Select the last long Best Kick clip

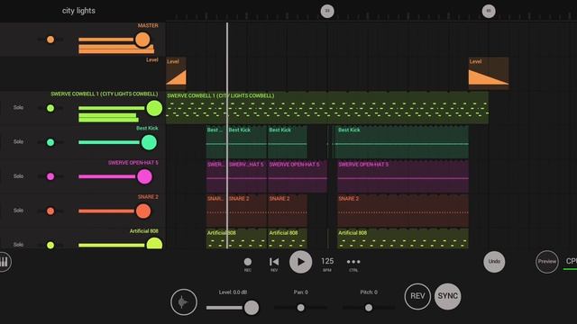click(401, 142)
